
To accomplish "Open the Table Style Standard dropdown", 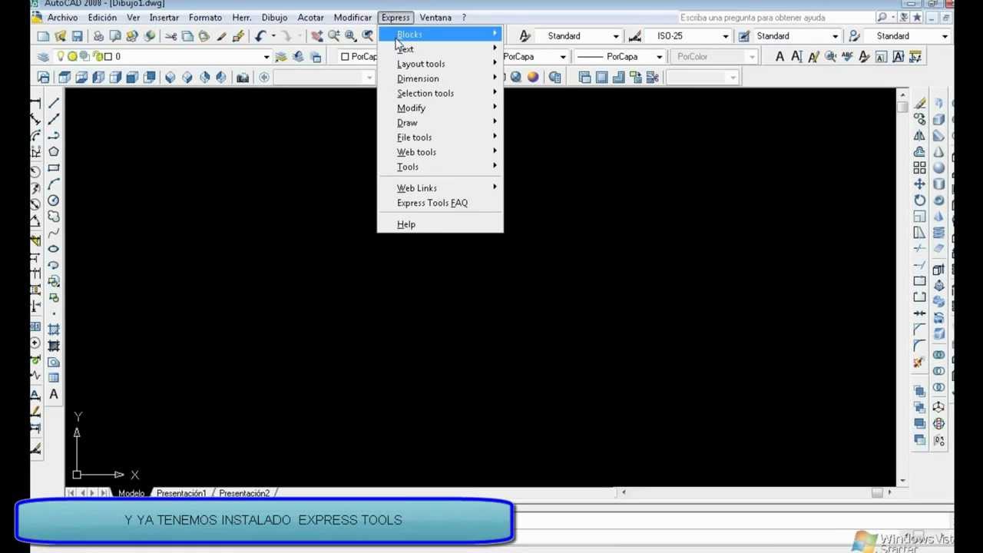I will (x=836, y=36).
